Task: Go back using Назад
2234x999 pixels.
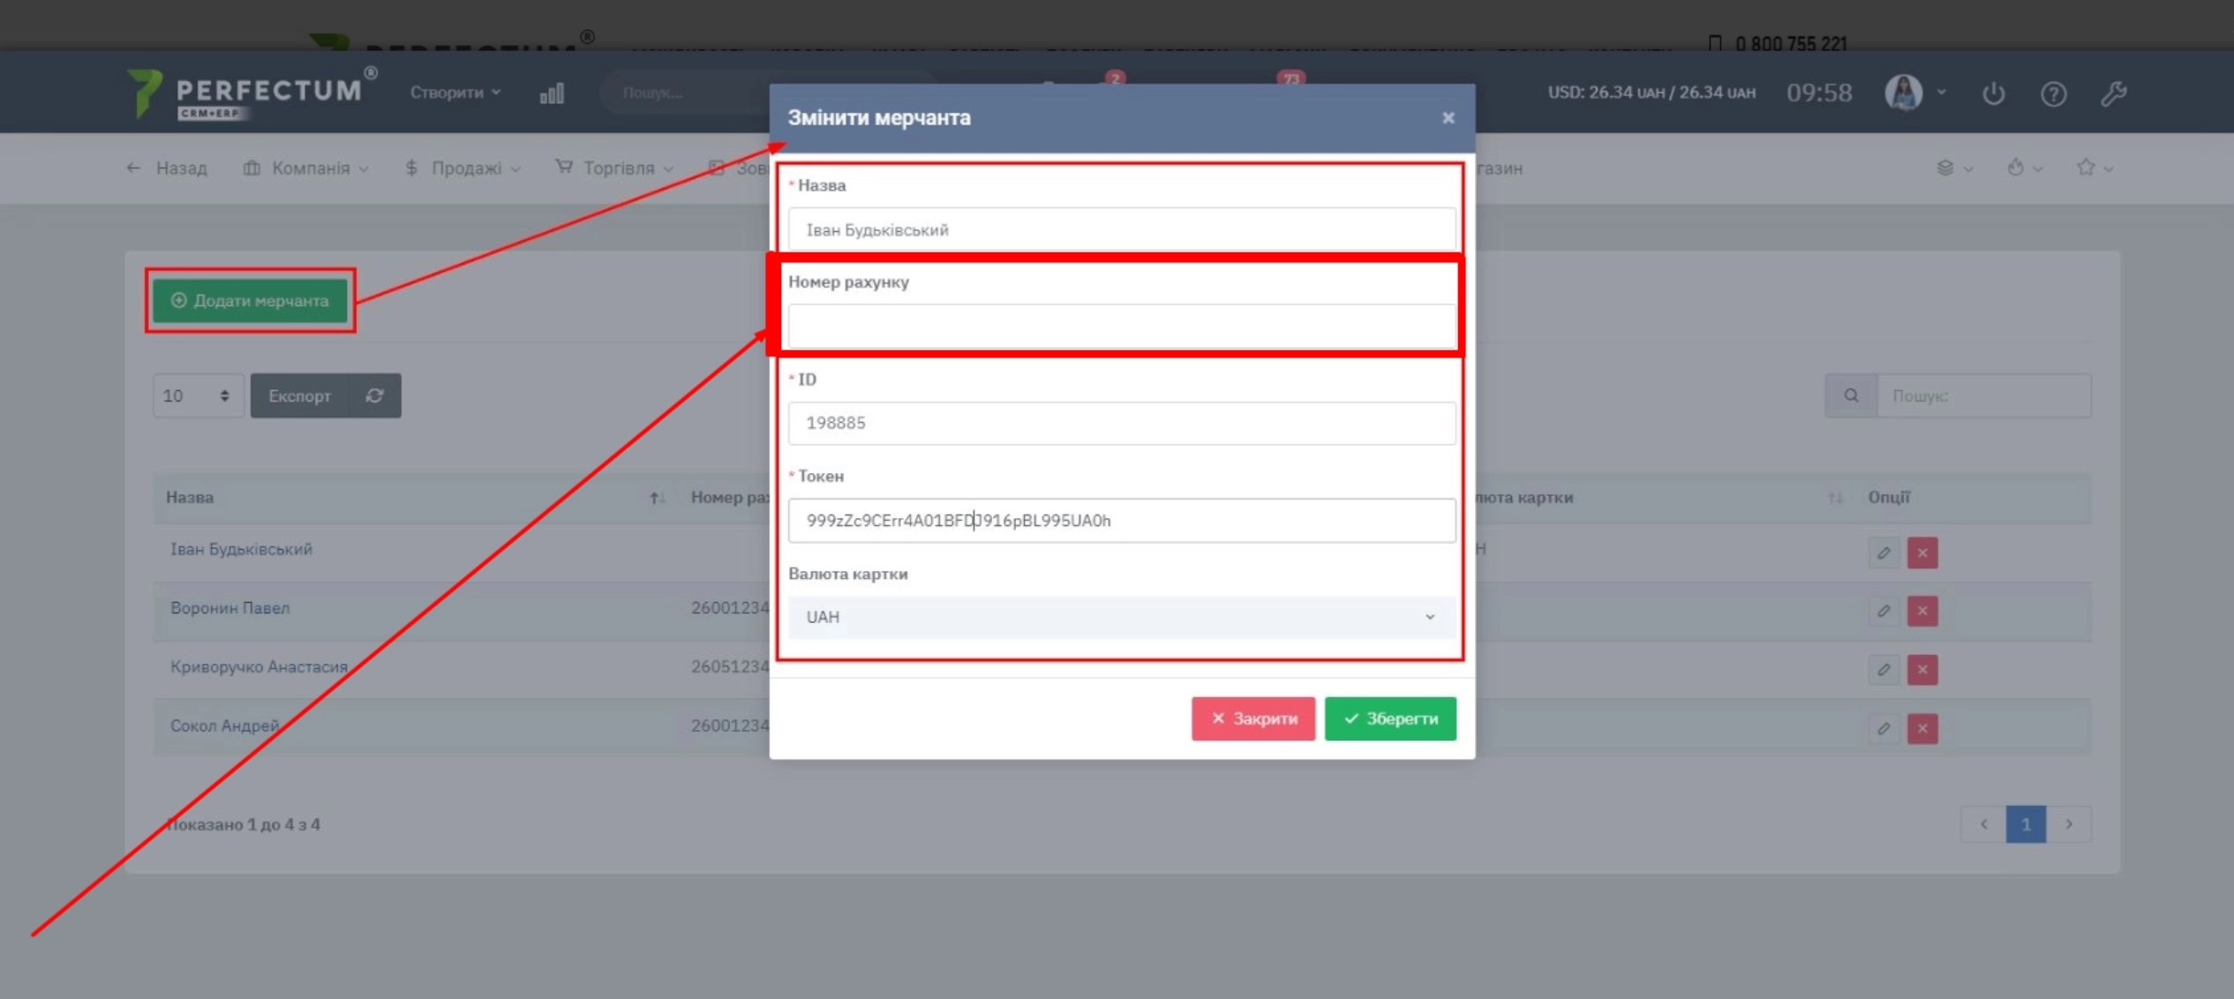Action: 167,168
